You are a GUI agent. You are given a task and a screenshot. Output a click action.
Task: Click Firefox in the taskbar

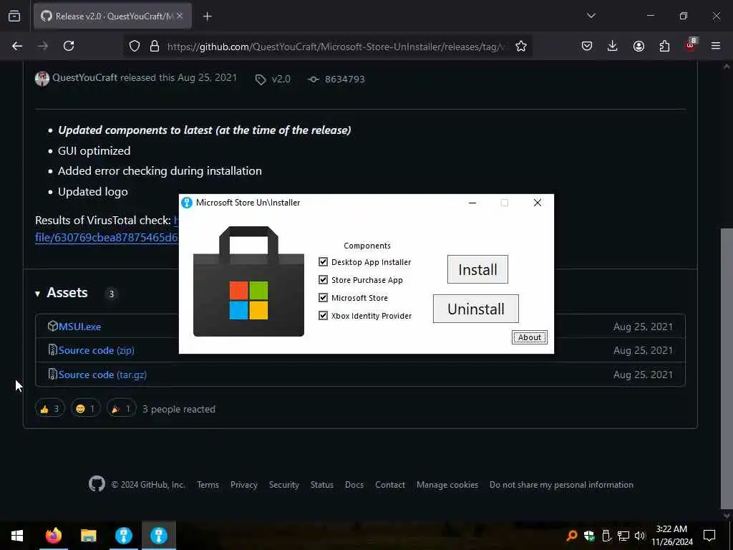[x=53, y=536]
